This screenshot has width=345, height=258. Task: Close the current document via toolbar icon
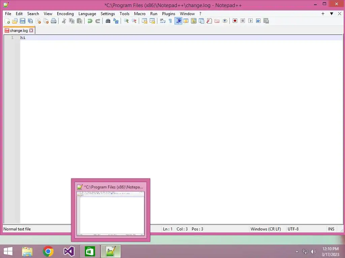coord(38,21)
